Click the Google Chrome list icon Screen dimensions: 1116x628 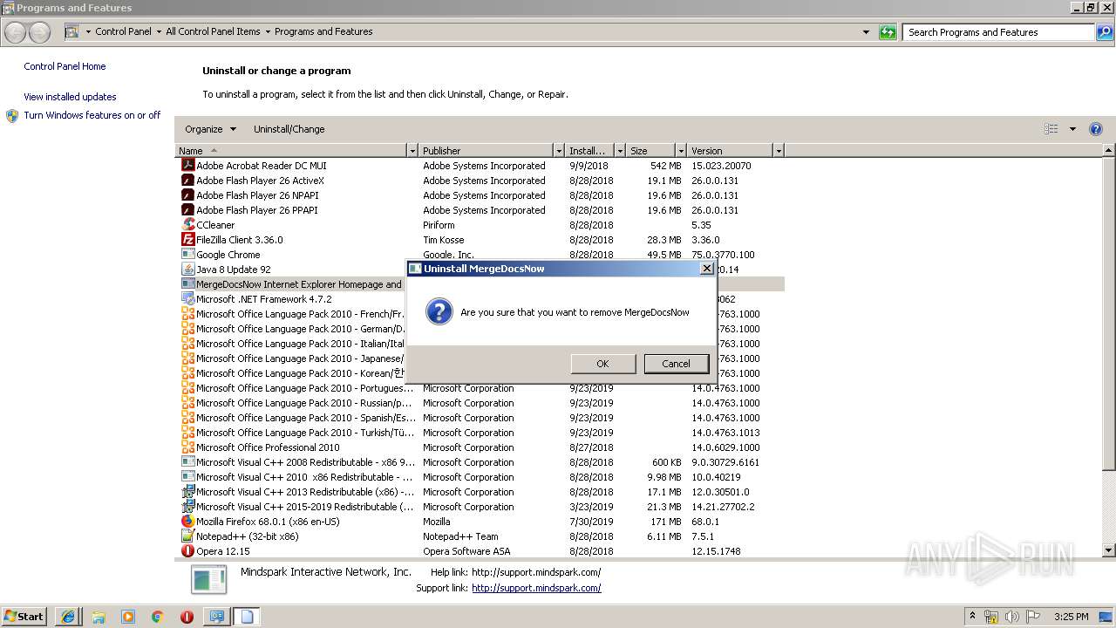pyautogui.click(x=187, y=254)
